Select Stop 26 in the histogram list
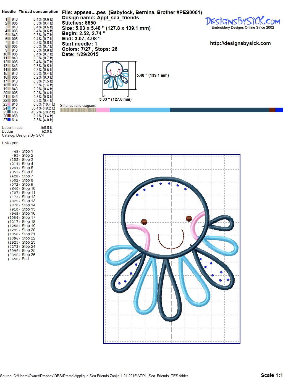The image size is (283, 378). tap(28, 255)
